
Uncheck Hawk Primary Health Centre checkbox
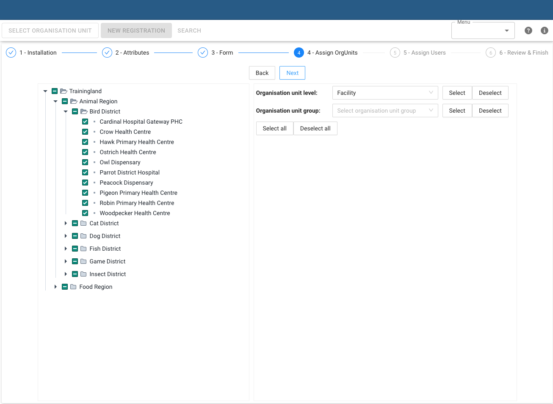click(x=85, y=142)
